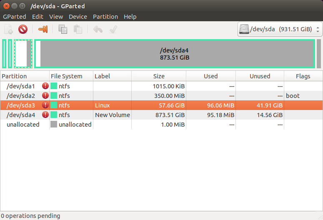This screenshot has width=323, height=220.
Task: Open the Edit menu
Action: click(x=38, y=17)
